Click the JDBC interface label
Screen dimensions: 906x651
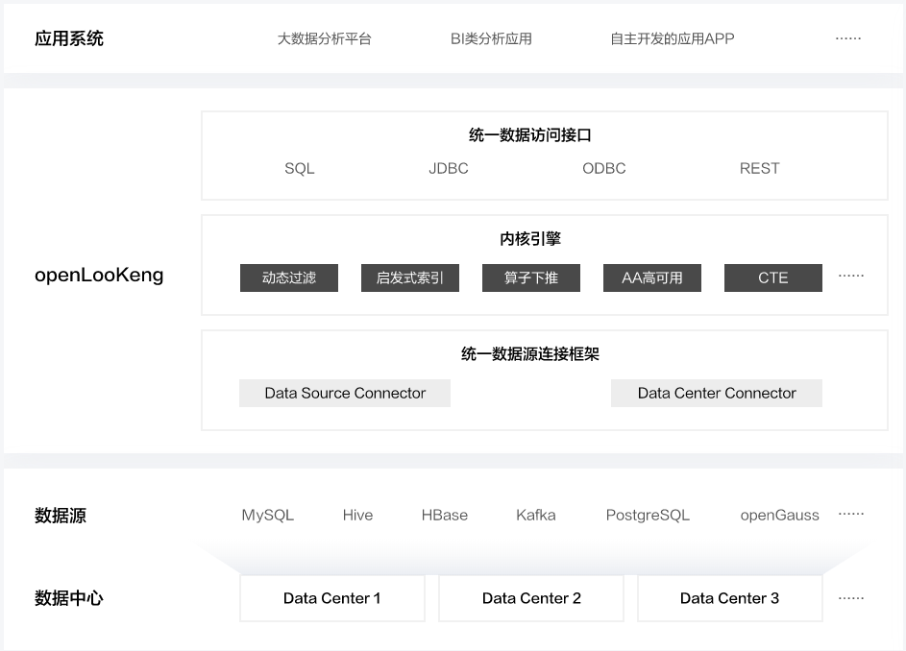pos(449,169)
